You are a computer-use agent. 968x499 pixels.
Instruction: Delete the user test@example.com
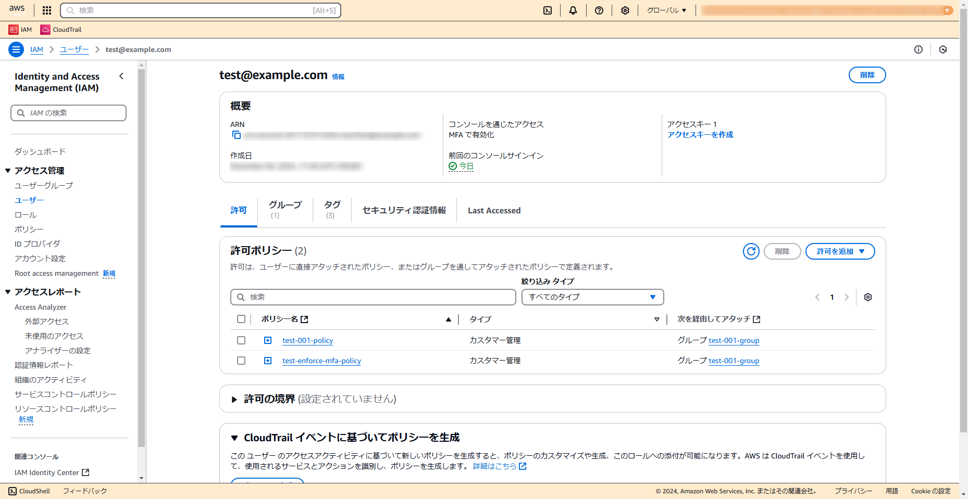(x=867, y=75)
